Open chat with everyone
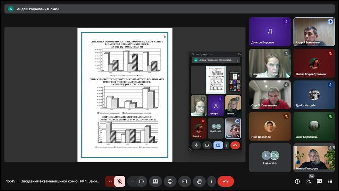The width and height of the screenshot is (339, 191). 319,181
